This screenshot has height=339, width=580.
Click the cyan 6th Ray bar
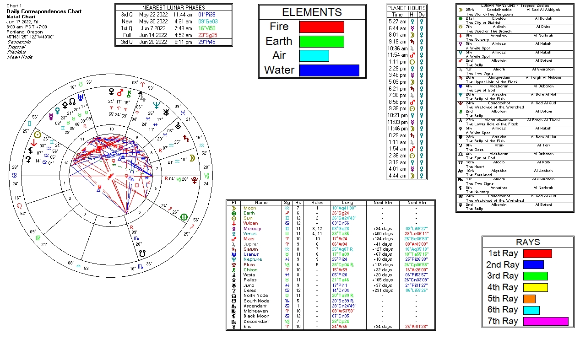click(531, 310)
